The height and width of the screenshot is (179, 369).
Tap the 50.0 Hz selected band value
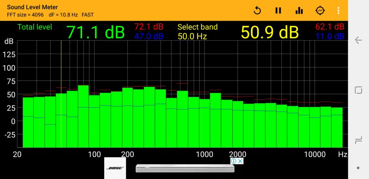tap(192, 36)
